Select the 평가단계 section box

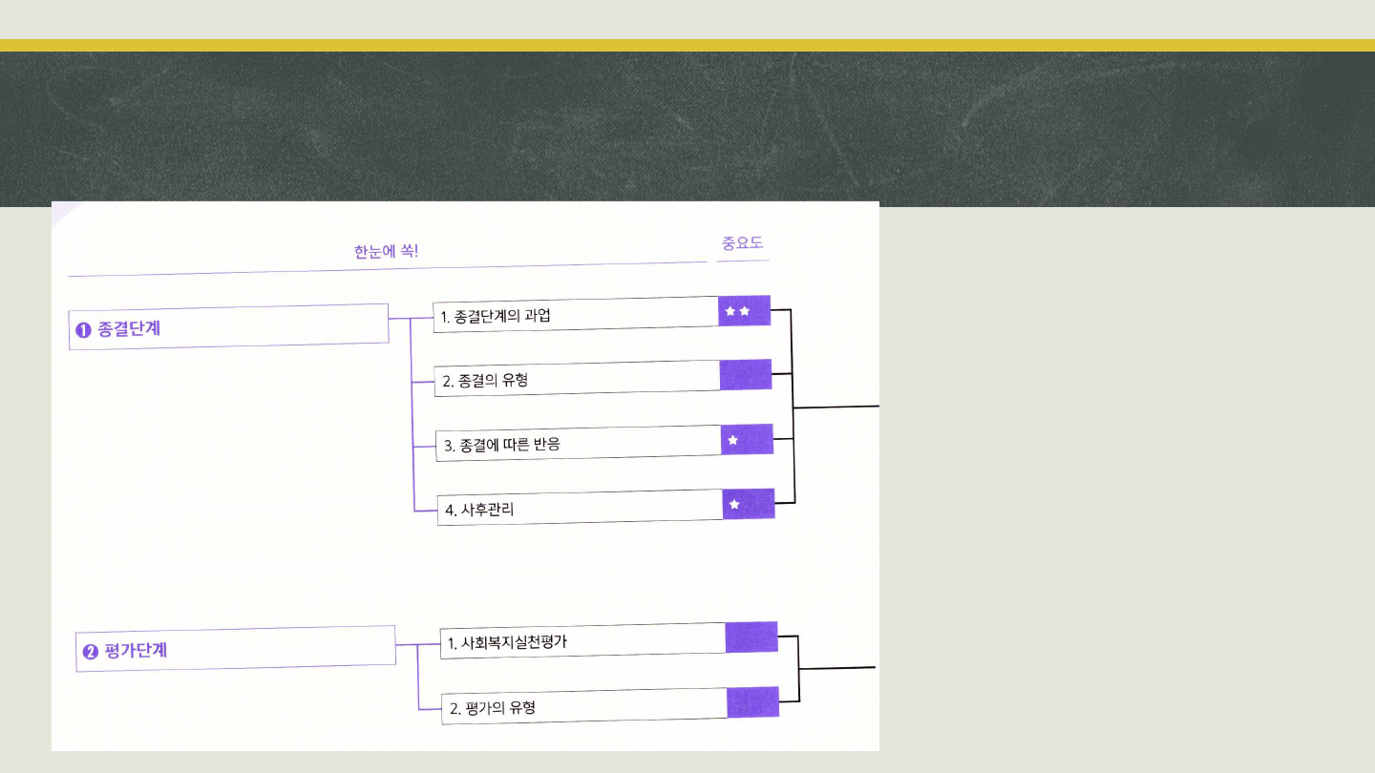click(x=236, y=648)
